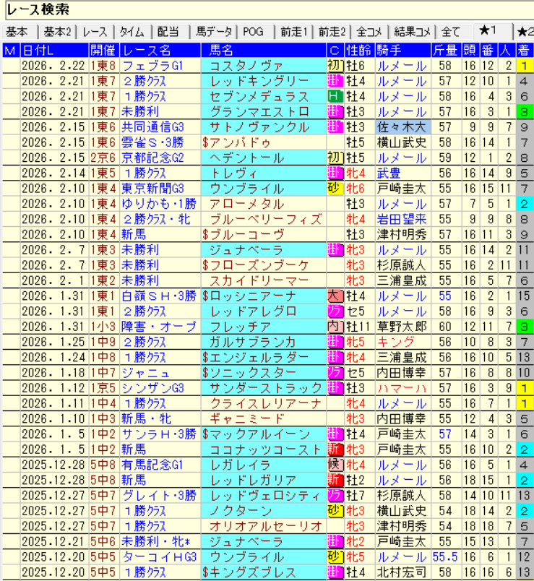Click the H icon in セブンメデュラス row
Screen dimensions: 534x581
(x=335, y=96)
